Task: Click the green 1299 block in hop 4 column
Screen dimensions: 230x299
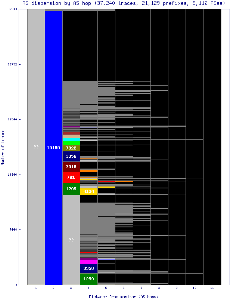Action: pos(89,279)
